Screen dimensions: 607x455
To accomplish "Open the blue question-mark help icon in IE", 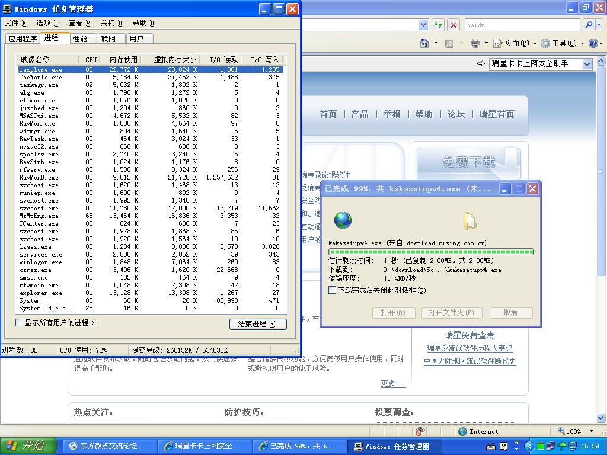I will [x=593, y=43].
